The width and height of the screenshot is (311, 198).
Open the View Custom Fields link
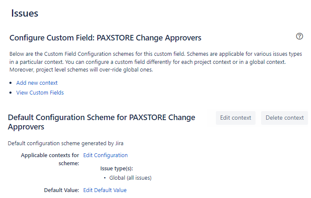(40, 93)
